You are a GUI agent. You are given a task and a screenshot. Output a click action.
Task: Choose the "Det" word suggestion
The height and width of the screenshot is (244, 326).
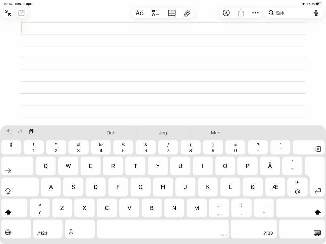point(110,133)
